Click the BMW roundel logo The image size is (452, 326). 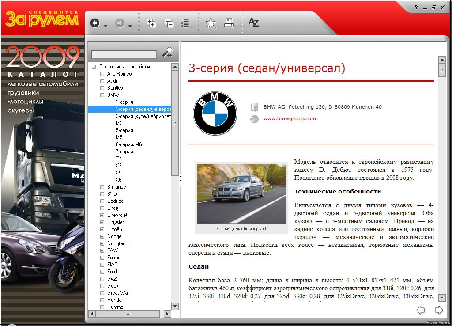[215, 114]
